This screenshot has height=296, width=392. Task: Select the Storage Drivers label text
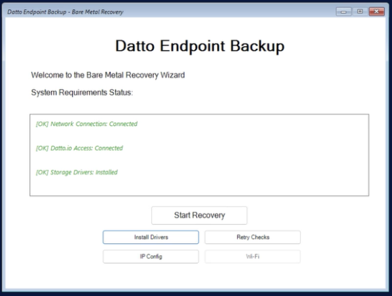72,172
